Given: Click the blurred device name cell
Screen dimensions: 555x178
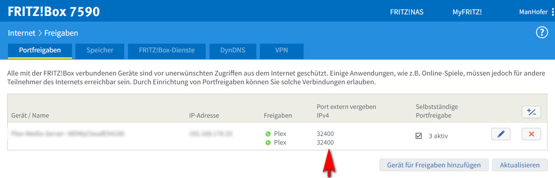Looking at the screenshot, I should click(67, 133).
